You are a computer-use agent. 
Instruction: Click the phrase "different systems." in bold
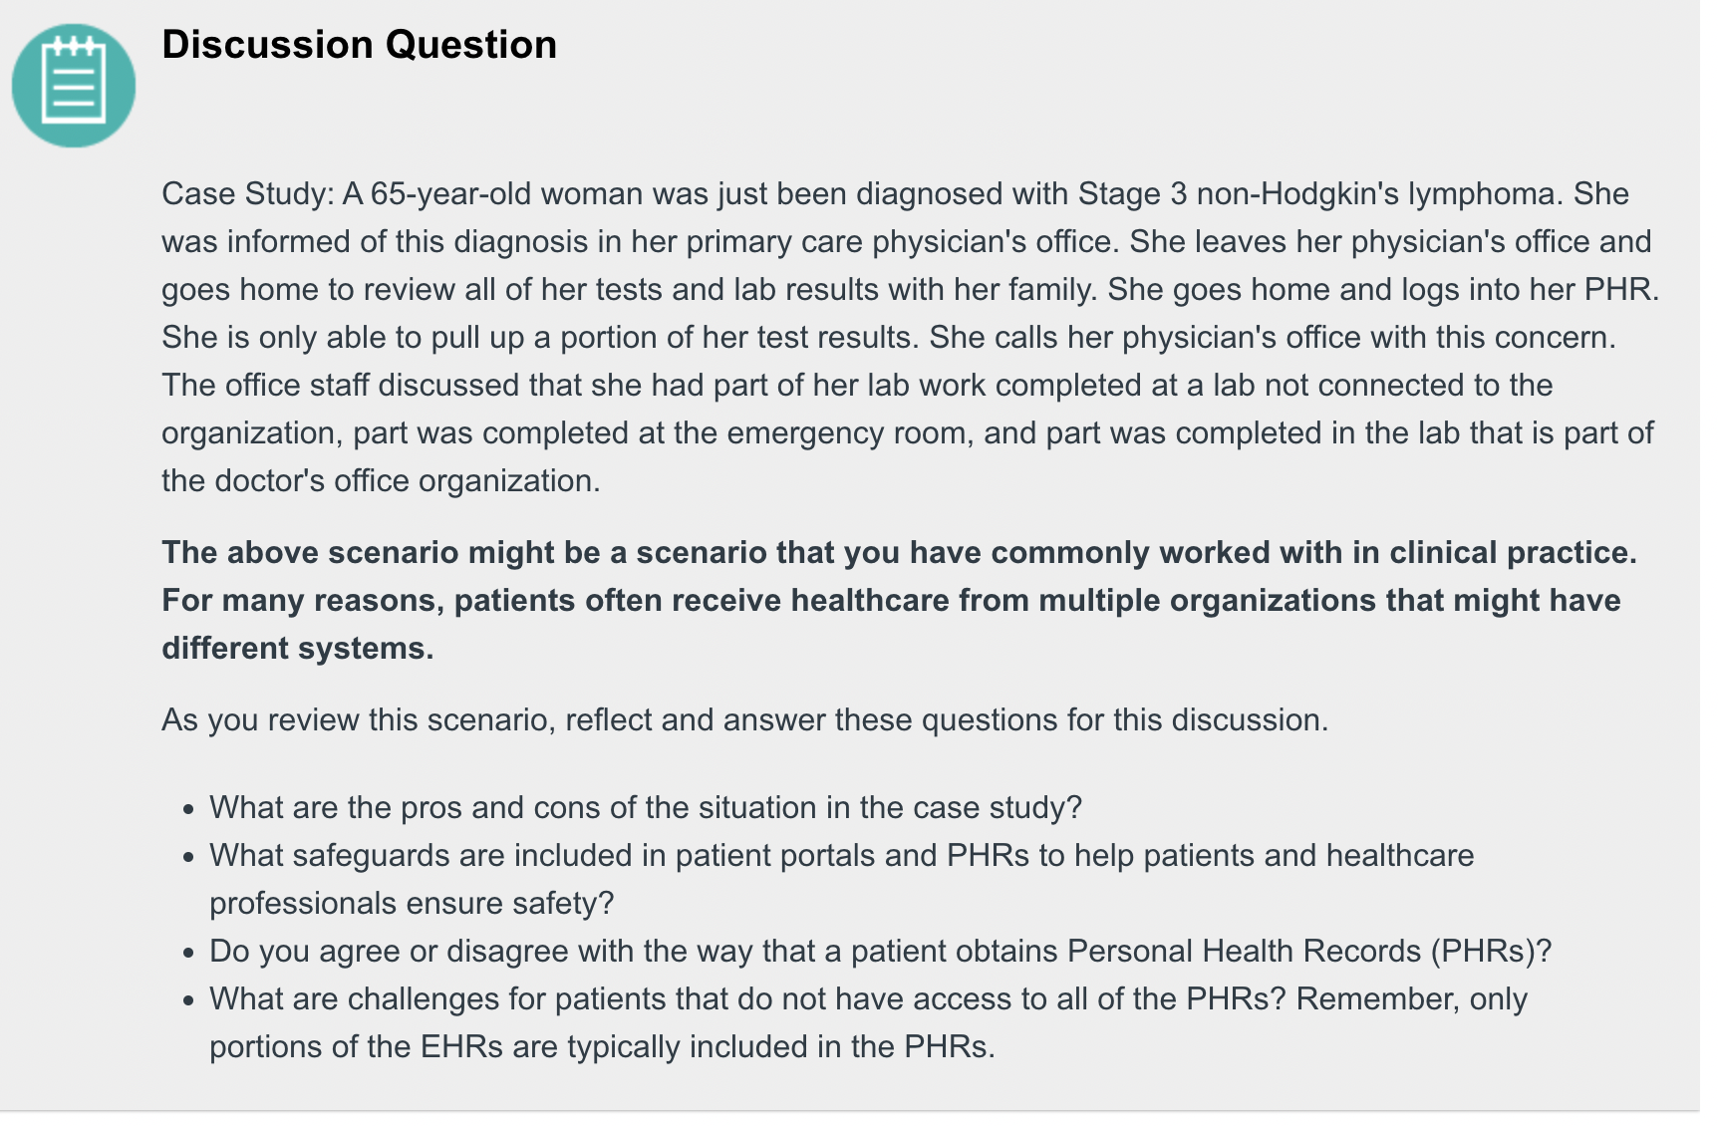(298, 648)
